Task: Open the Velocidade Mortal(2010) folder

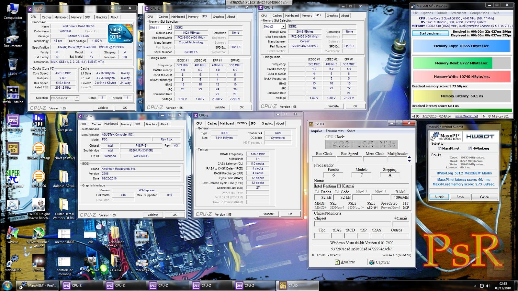Action: tap(116, 237)
